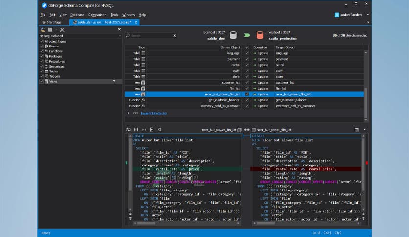
Task: Open the Database menu
Action: [77, 15]
